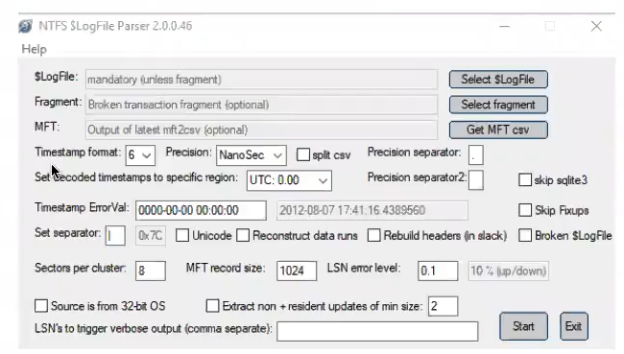Click the LSN's verbose output input field
This screenshot has height=354, width=624.
pyautogui.click(x=377, y=331)
